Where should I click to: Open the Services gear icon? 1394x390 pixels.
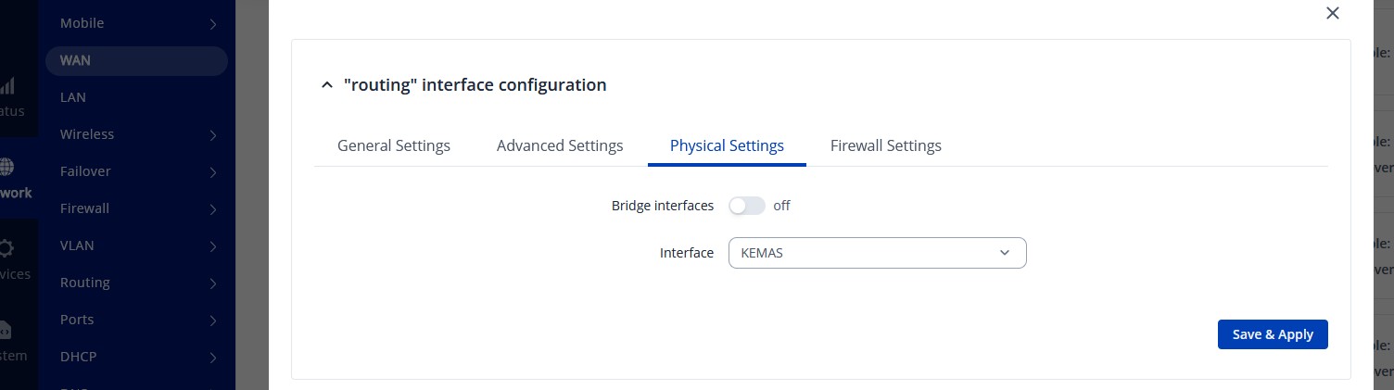pyautogui.click(x=7, y=248)
